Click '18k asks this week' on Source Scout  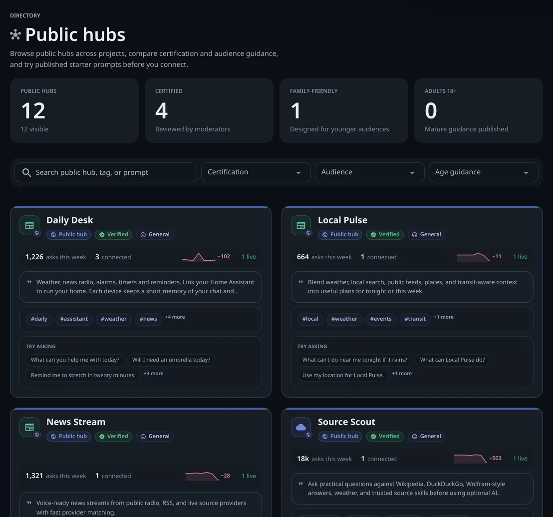(x=324, y=459)
